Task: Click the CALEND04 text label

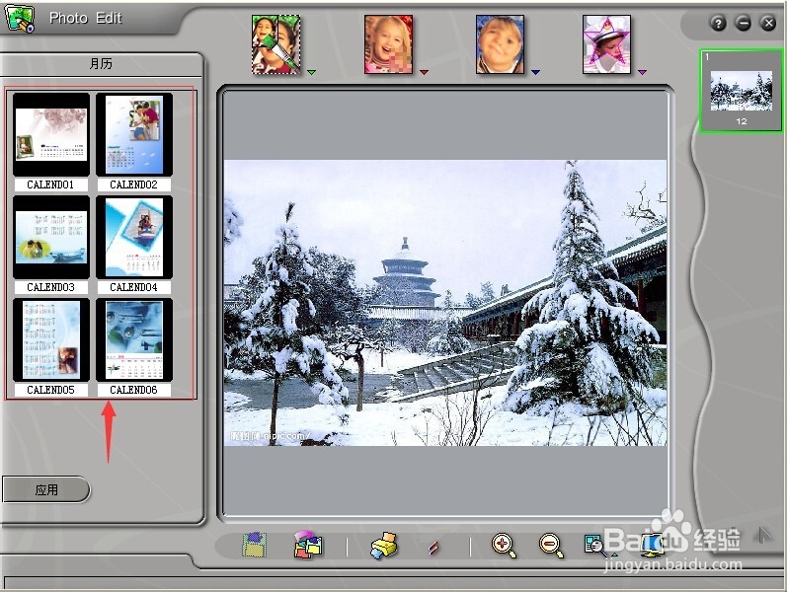Action: [x=133, y=287]
